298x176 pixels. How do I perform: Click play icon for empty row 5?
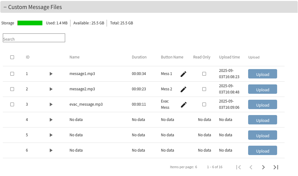[51, 135]
